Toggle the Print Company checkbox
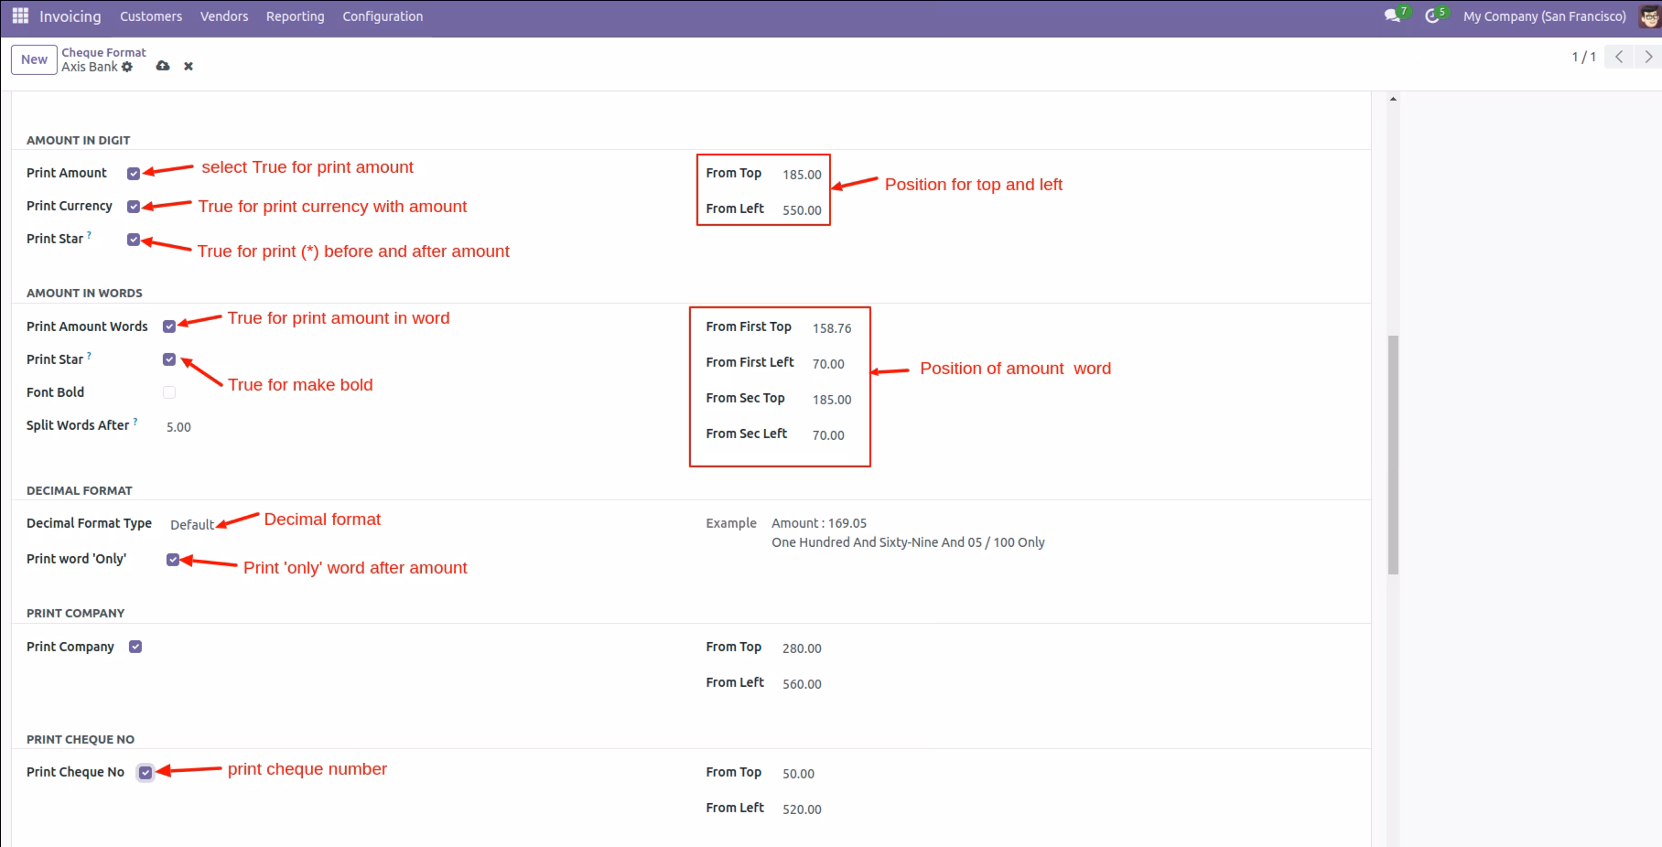 tap(135, 647)
